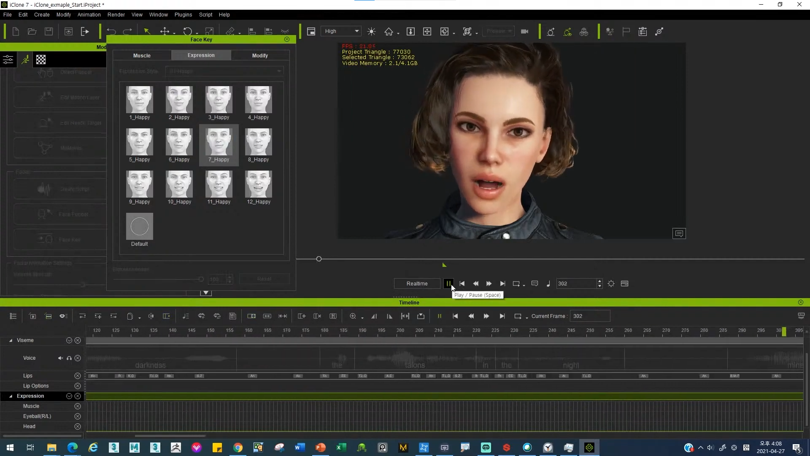
Task: Click the Undo icon in toolbar
Action: (x=111, y=32)
